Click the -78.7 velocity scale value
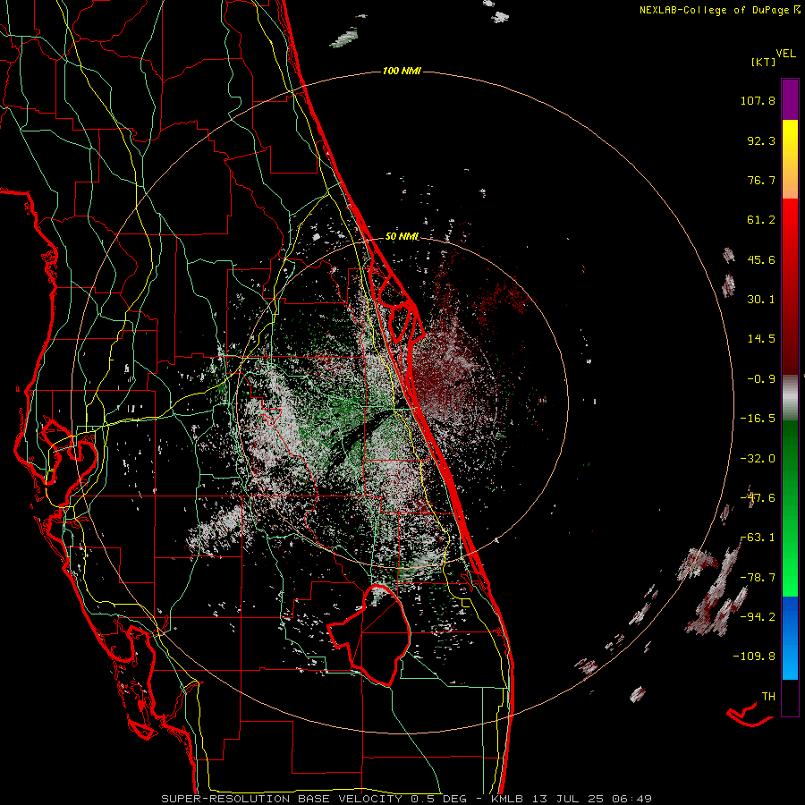Screen dimensions: 805x805 coord(758,578)
